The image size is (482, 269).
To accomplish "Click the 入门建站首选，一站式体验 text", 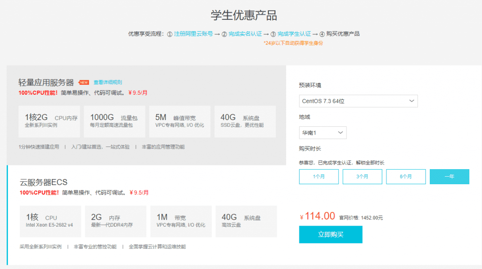I will pos(101,147).
